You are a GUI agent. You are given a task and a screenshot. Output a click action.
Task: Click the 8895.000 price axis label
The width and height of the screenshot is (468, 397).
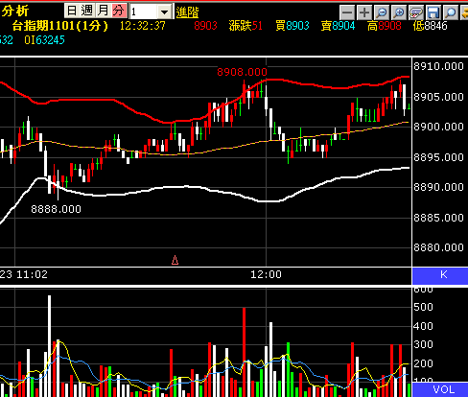click(438, 157)
